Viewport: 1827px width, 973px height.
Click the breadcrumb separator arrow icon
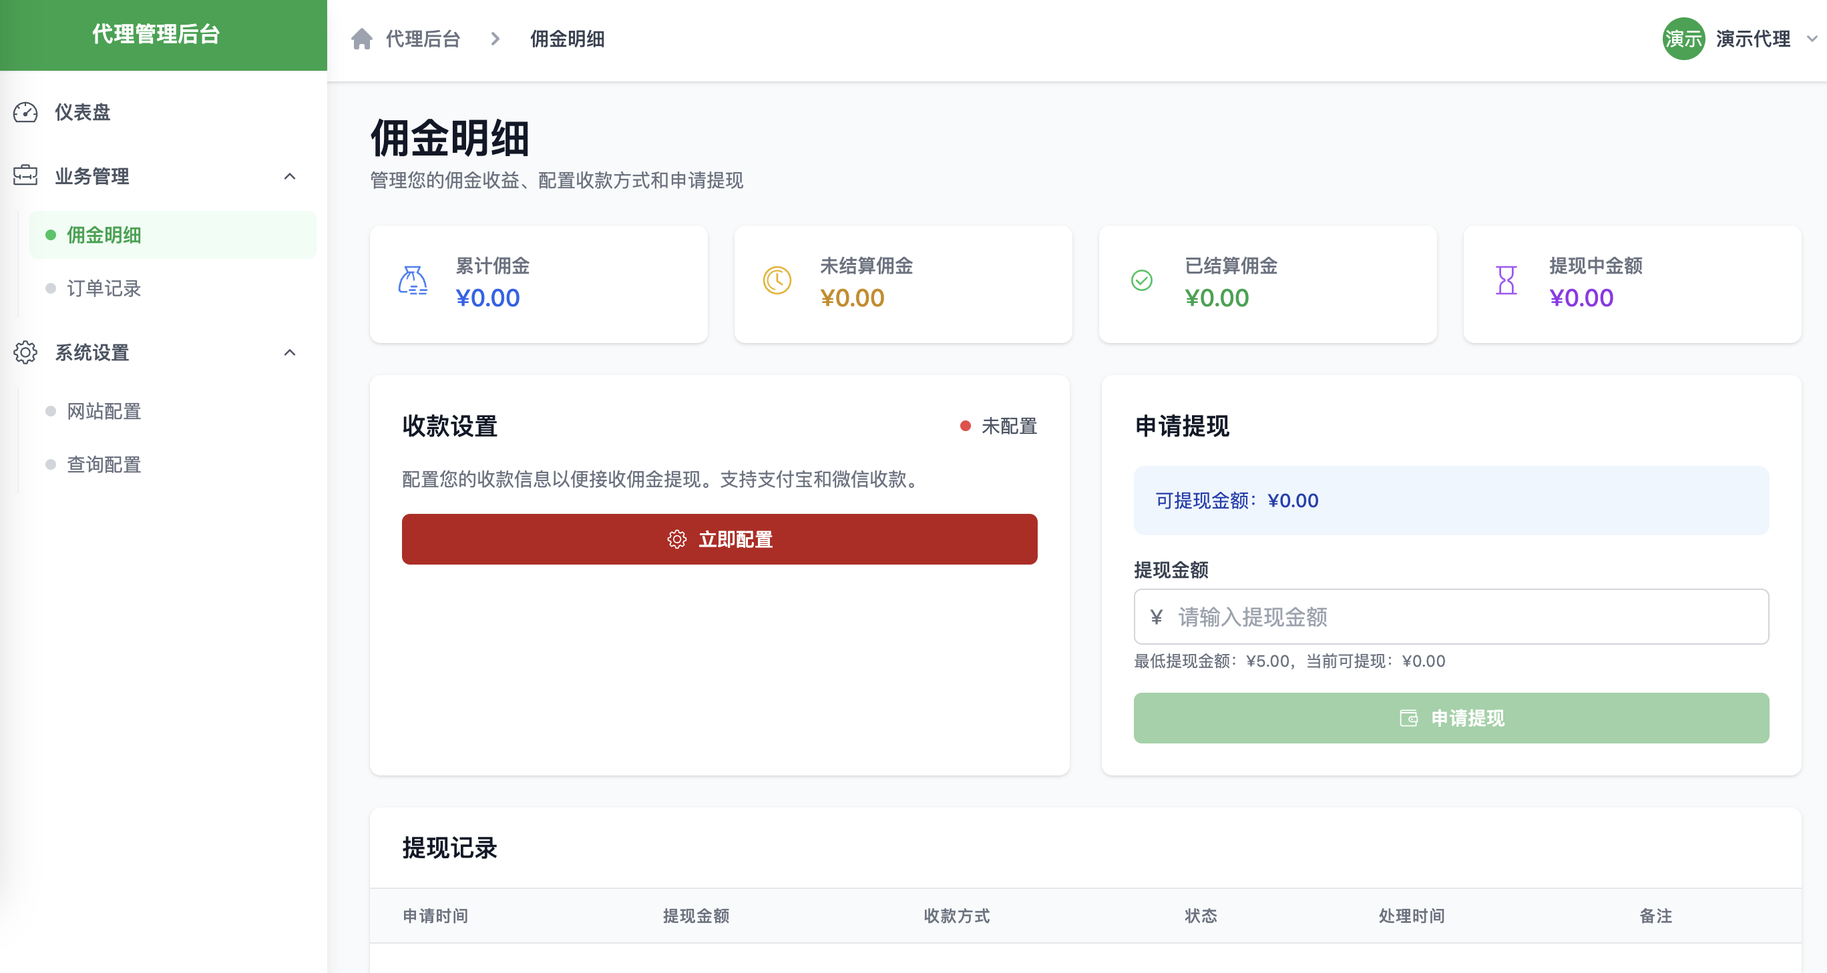495,39
